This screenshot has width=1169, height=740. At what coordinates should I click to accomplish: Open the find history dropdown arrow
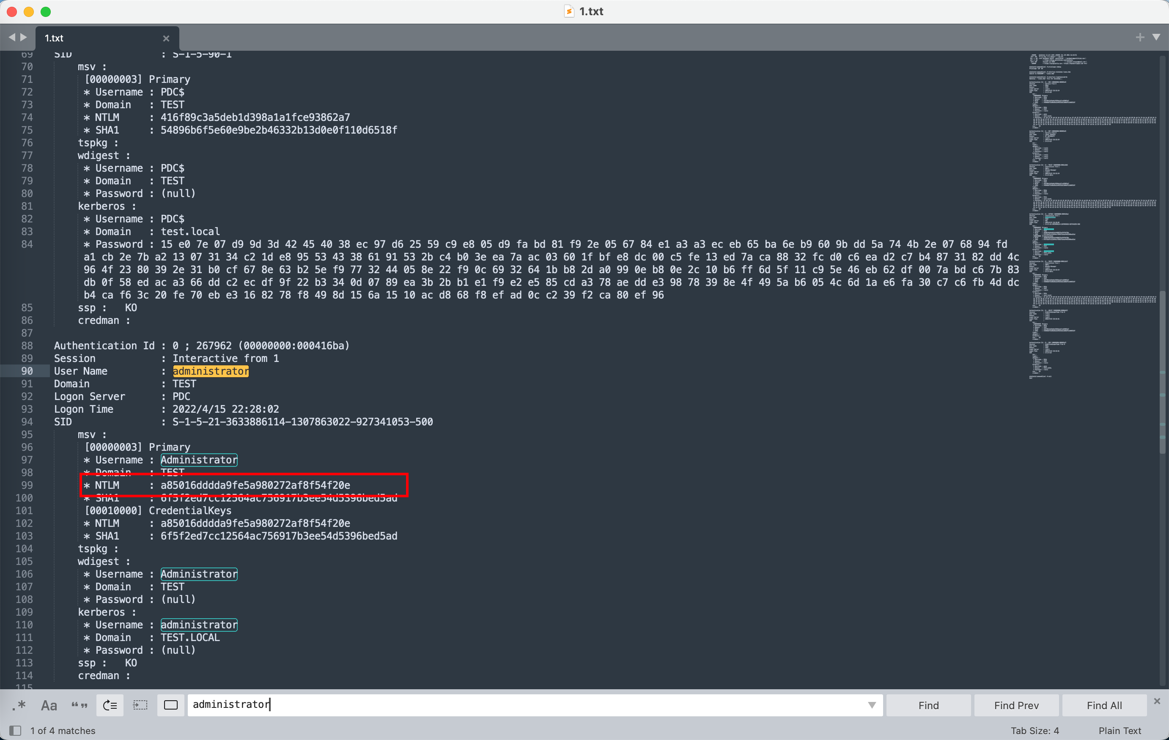(x=872, y=705)
